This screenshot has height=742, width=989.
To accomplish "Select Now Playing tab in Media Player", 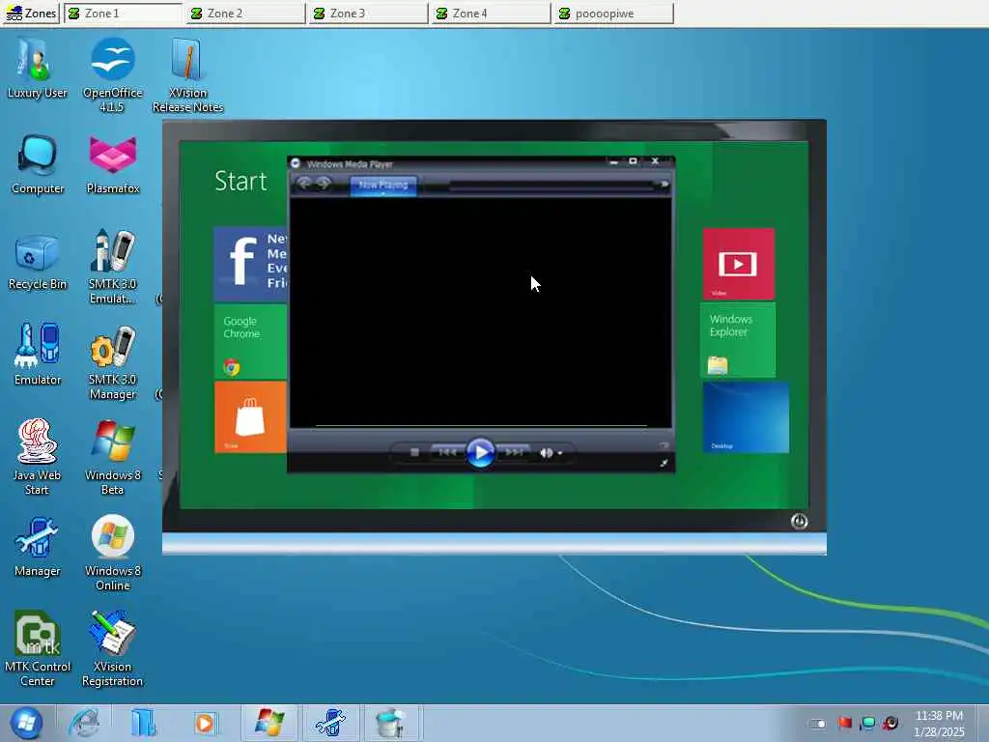I will coord(382,185).
